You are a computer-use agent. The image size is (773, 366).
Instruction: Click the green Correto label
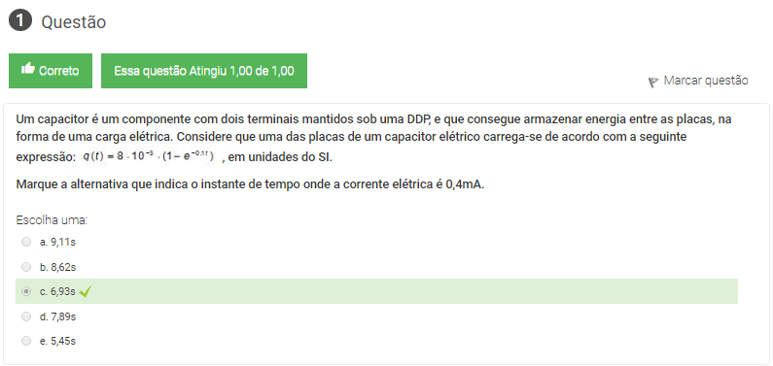(51, 71)
